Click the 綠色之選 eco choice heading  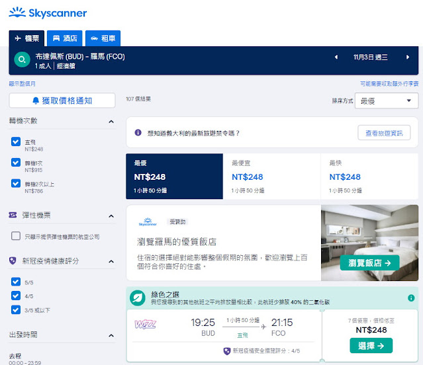[x=165, y=294]
